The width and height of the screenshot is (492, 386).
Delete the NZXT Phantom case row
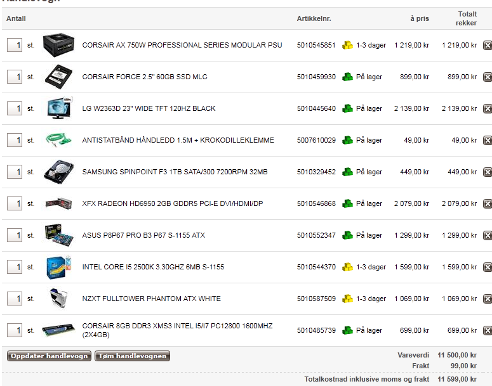(x=488, y=299)
